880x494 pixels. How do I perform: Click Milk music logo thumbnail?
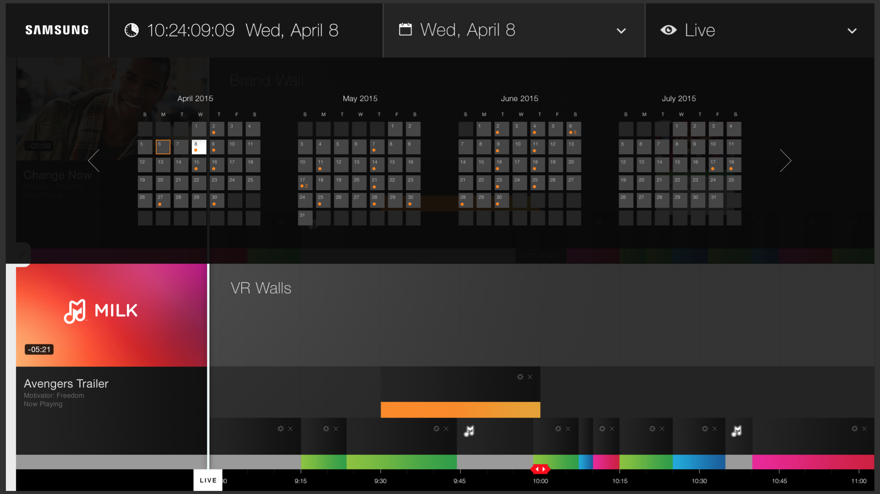tap(101, 311)
